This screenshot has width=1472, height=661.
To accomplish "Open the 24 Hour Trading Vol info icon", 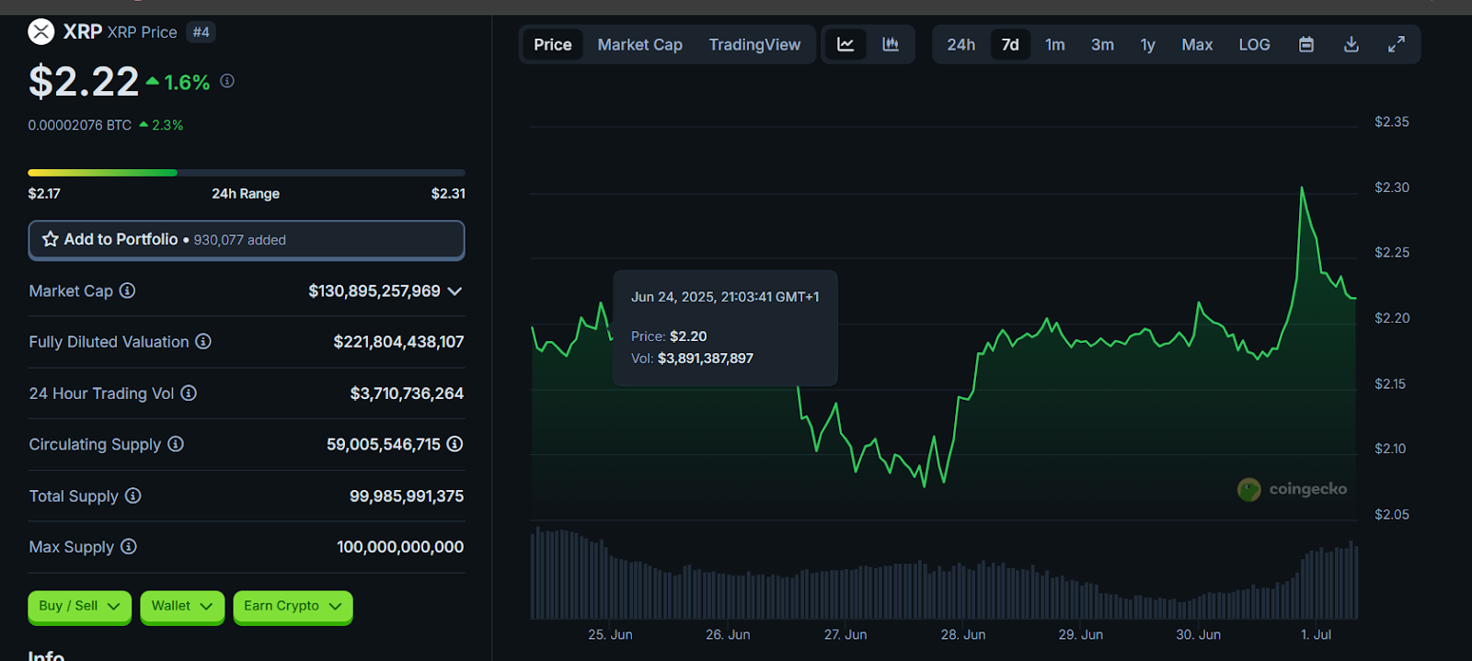I will click(189, 393).
